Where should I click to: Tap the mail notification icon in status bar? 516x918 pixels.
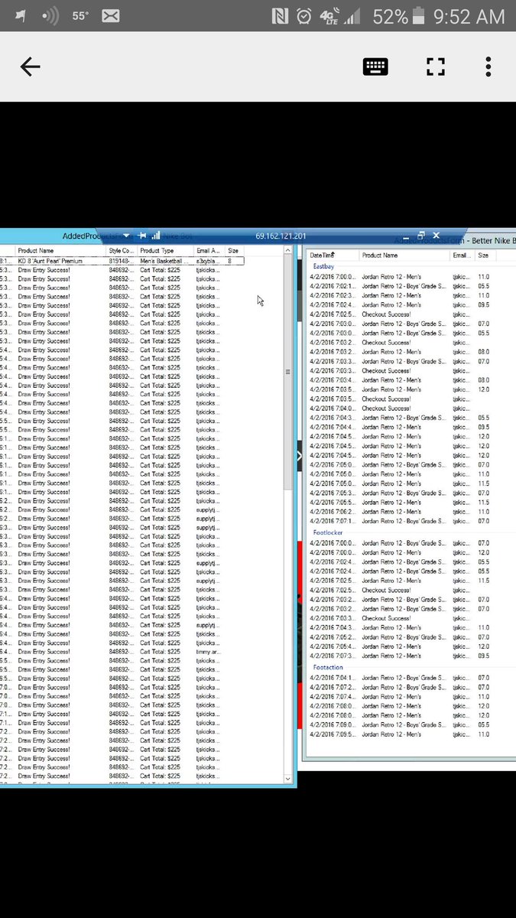point(111,16)
